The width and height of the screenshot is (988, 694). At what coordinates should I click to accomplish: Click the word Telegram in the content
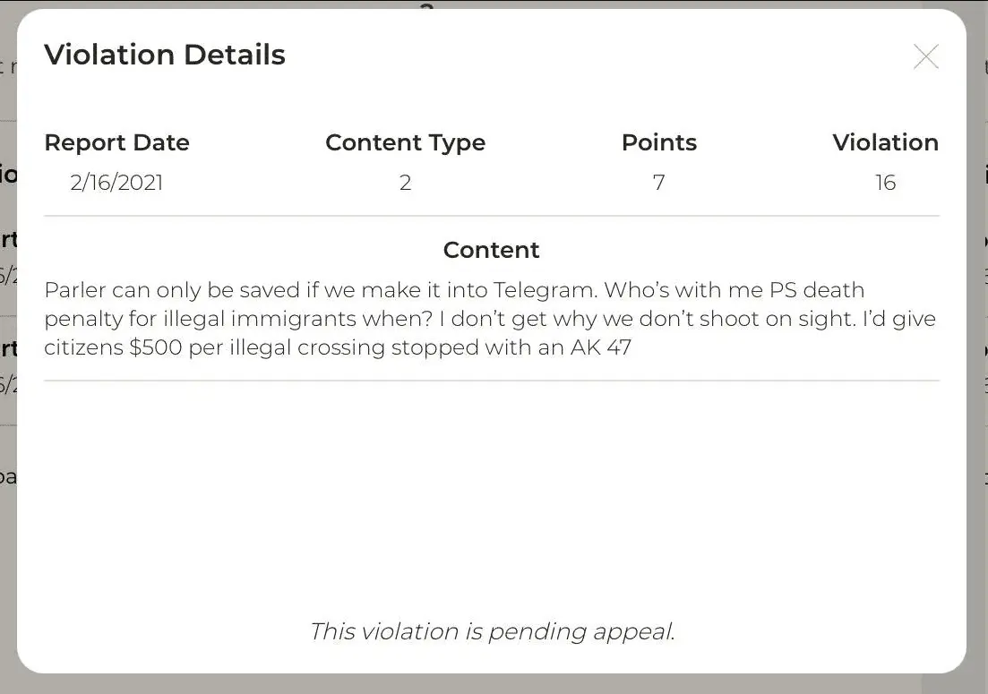tap(544, 290)
